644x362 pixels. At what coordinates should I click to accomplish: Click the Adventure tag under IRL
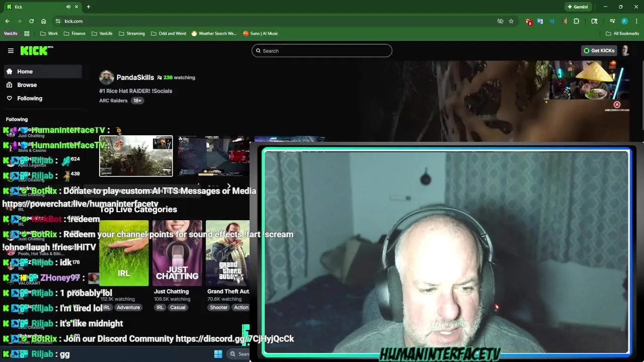[128, 308]
